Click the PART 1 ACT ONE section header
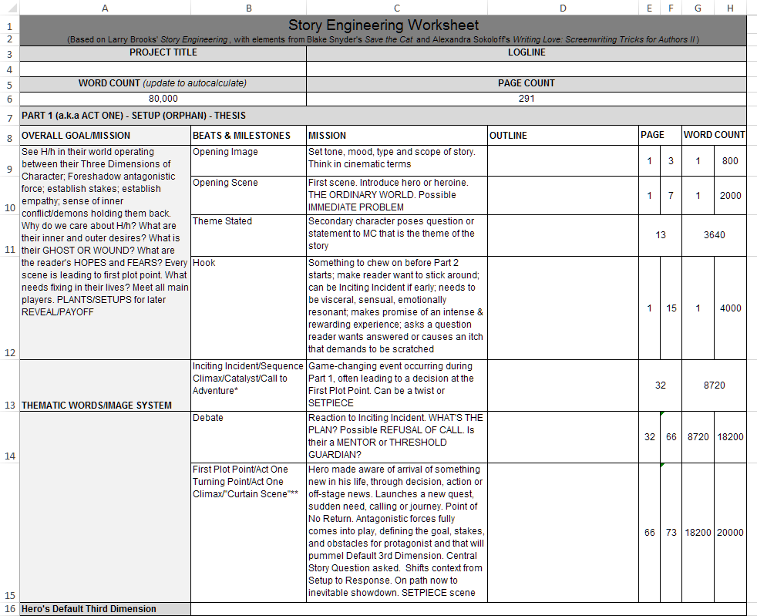The height and width of the screenshot is (616, 757). tap(154, 114)
